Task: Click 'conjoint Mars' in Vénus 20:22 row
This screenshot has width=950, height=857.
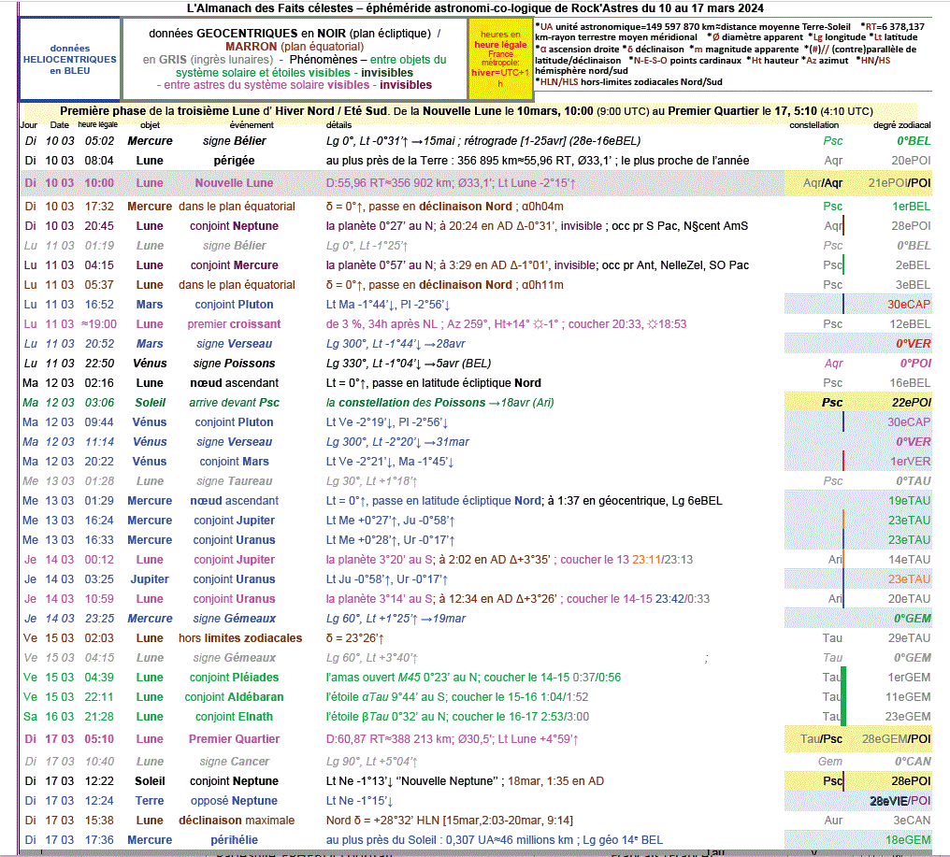Action: click(234, 462)
